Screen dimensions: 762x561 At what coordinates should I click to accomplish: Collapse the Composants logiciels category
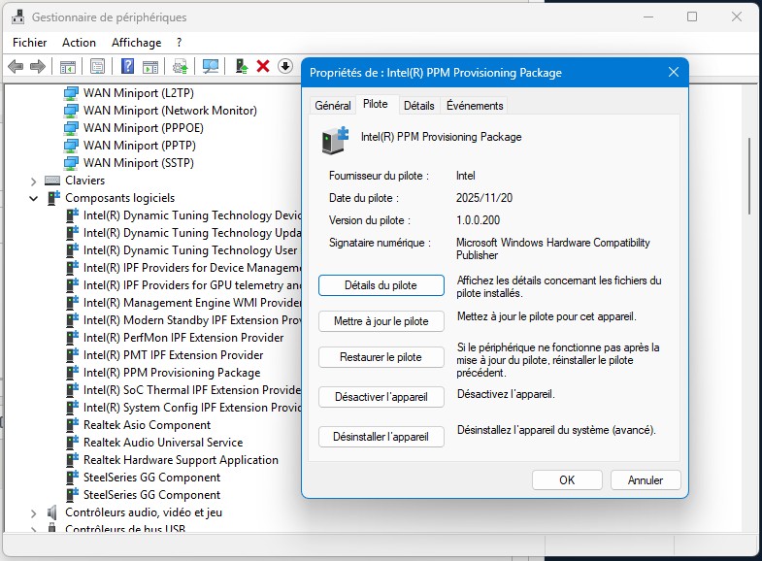pos(33,198)
